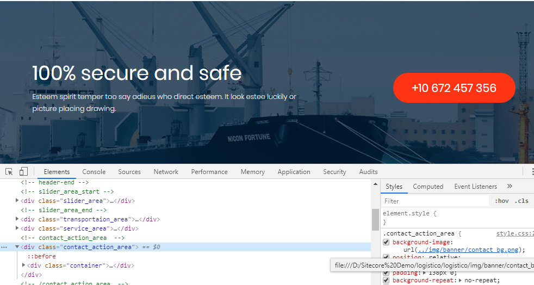Screen dimensions: 534x285
Task: Switch to the Console tab
Action: coord(94,172)
